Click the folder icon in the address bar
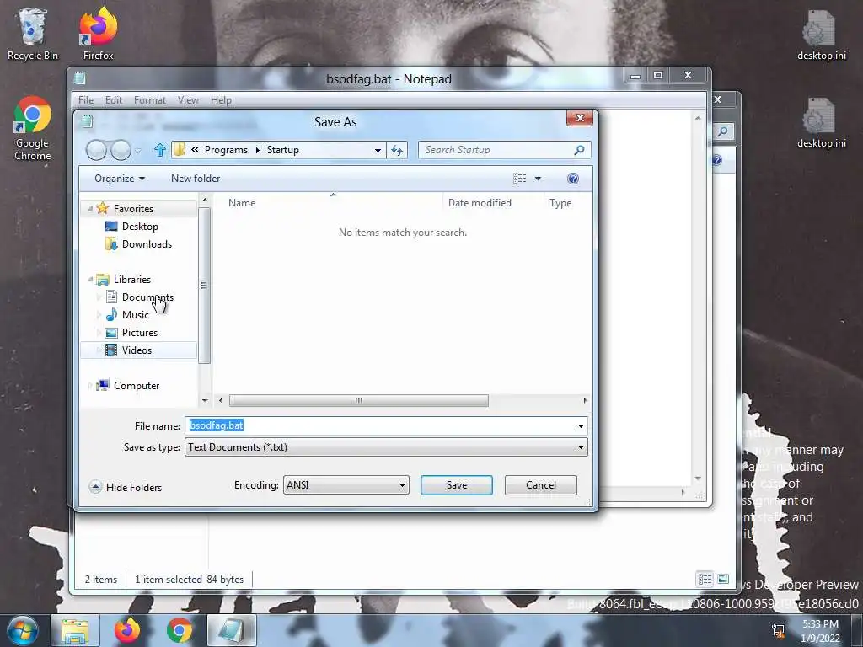 click(x=180, y=150)
